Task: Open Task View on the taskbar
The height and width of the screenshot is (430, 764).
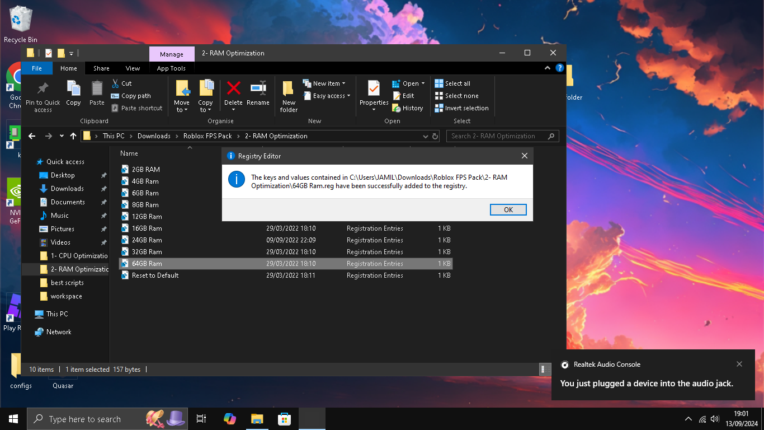Action: point(201,419)
